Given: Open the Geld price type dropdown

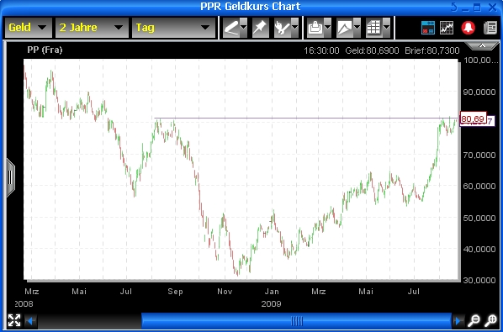Looking at the screenshot, I should tap(29, 28).
